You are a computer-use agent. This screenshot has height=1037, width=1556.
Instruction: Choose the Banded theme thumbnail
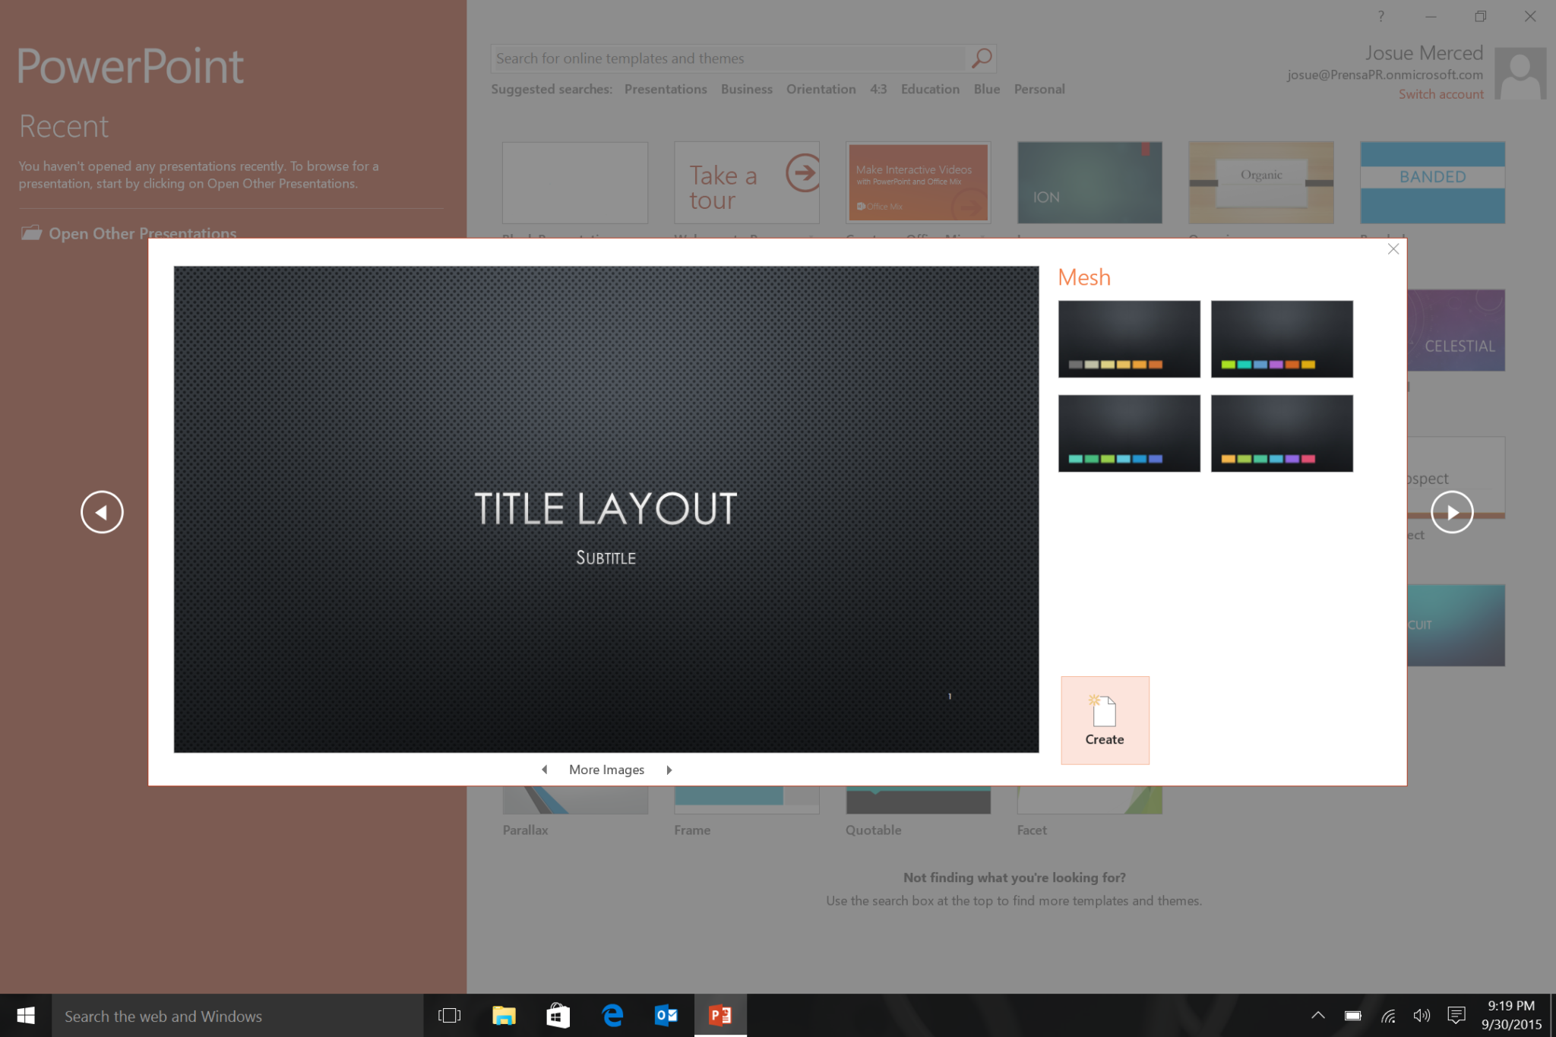tap(1432, 182)
